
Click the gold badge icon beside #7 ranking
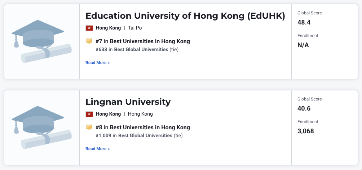pos(89,41)
